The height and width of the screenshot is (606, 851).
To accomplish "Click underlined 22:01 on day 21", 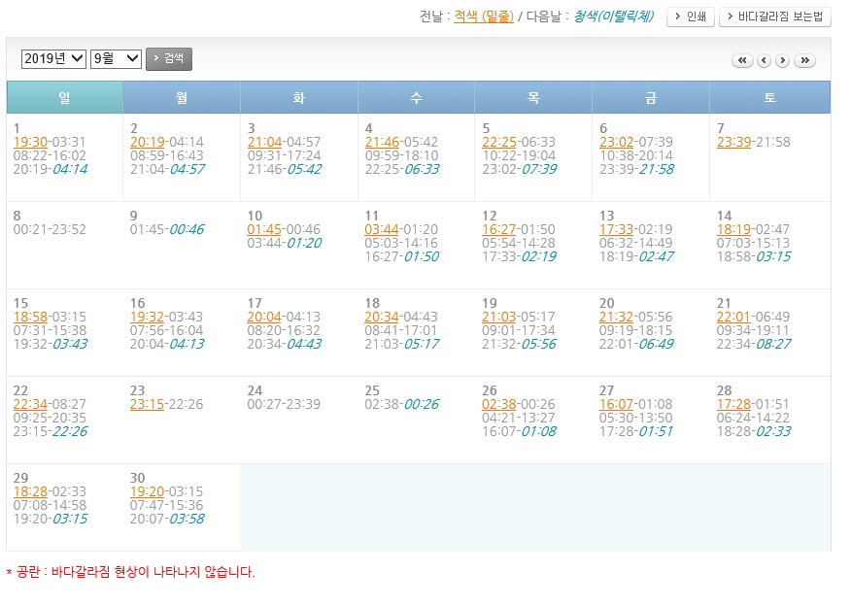I will click(733, 317).
